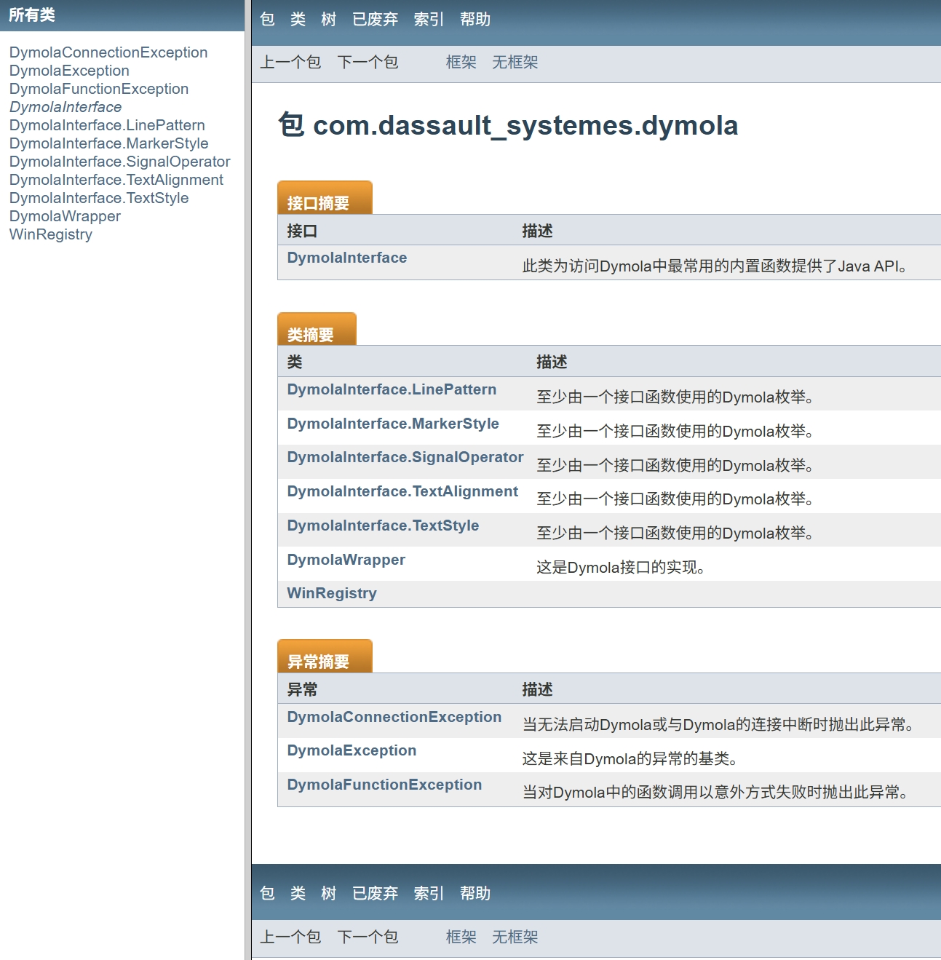Click the top 类 navigation item
This screenshot has height=960, width=941.
pyautogui.click(x=298, y=20)
